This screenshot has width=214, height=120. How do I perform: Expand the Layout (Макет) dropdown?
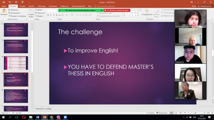pos(39,10)
